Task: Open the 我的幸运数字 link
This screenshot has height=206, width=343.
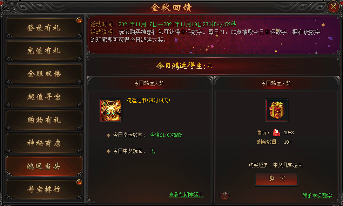Action: coord(317,195)
